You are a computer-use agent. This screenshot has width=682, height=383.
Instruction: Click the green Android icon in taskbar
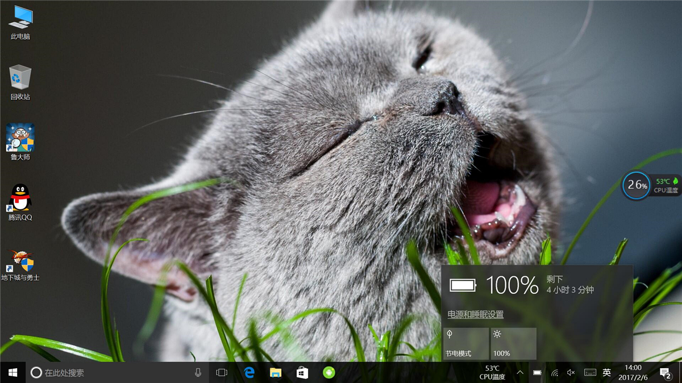point(328,372)
